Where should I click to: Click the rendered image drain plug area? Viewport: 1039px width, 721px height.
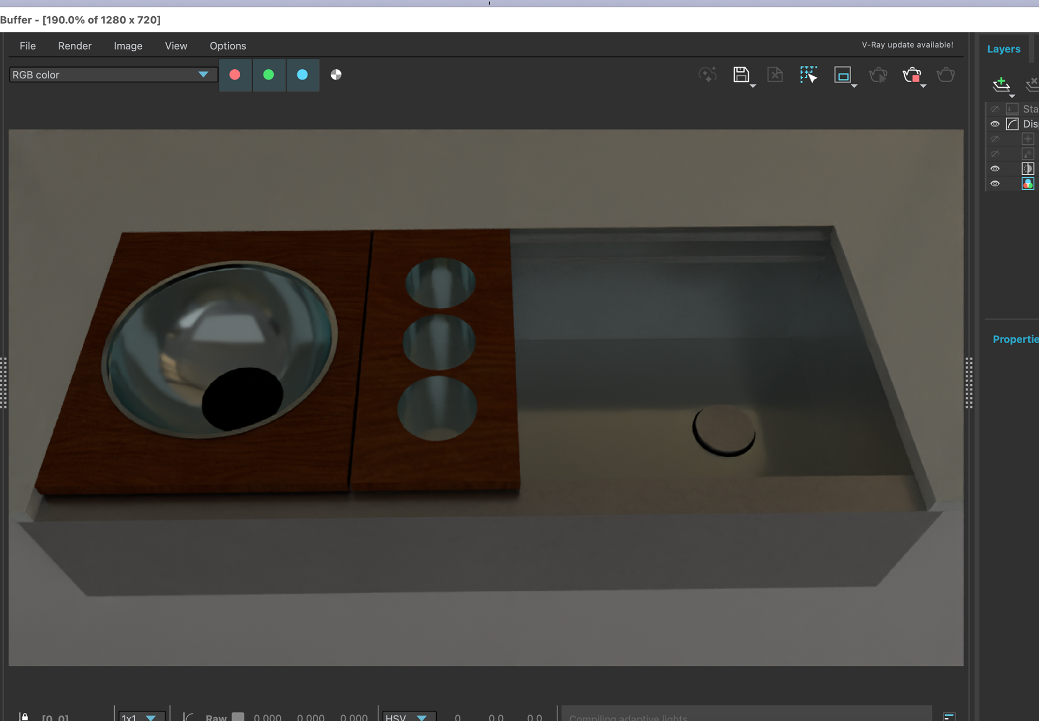724,430
